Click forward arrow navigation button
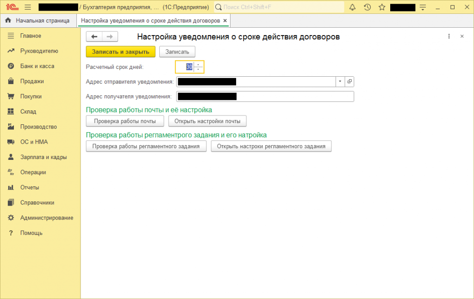The height and width of the screenshot is (299, 474). [x=110, y=37]
